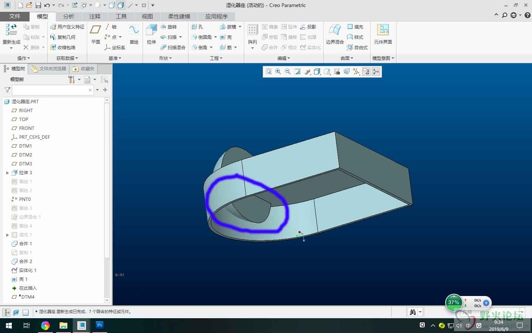532x333 pixels.
Task: Toggle the highlighted shaded display icon in top toolbar
Action: (121, 5)
